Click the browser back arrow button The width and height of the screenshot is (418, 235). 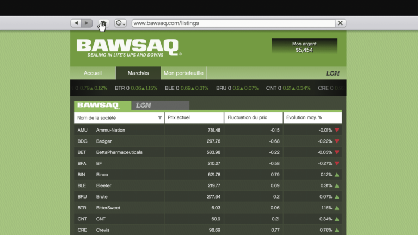pyautogui.click(x=76, y=23)
